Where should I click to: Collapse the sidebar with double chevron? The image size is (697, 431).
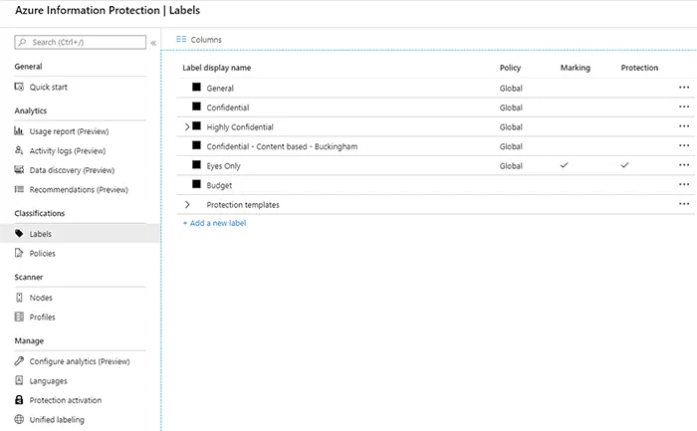tap(153, 43)
